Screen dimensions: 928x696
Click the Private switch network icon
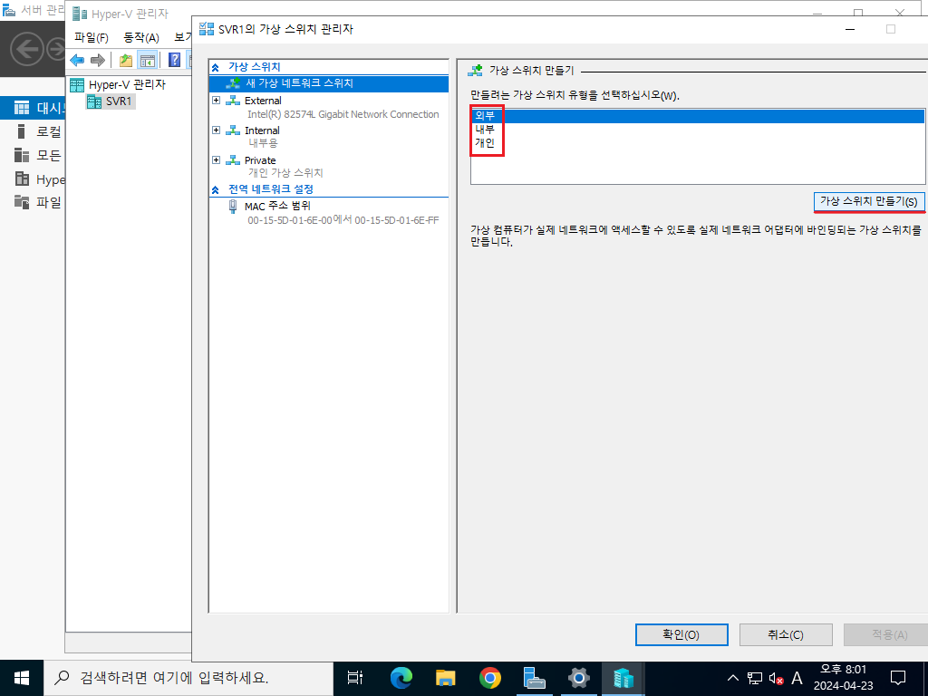[x=233, y=159]
